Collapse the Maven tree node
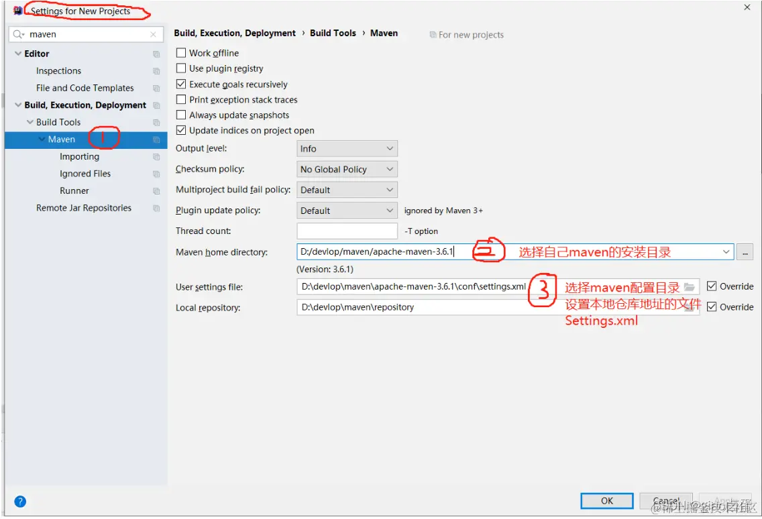 [x=42, y=139]
